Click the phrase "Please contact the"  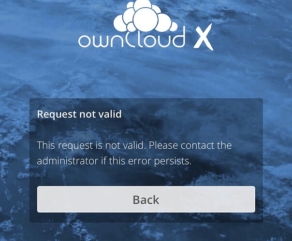(190, 145)
